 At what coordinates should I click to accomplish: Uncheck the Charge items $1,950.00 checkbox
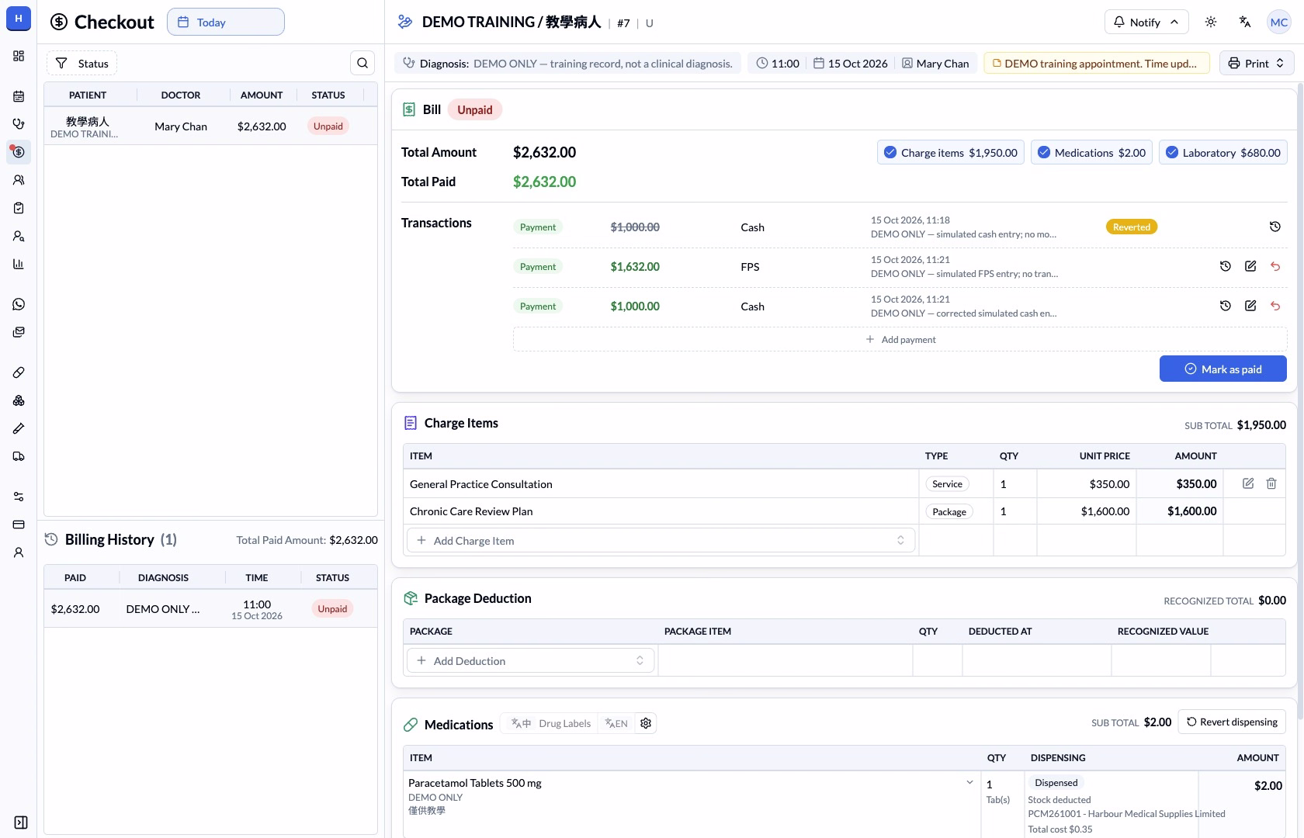[x=890, y=152]
